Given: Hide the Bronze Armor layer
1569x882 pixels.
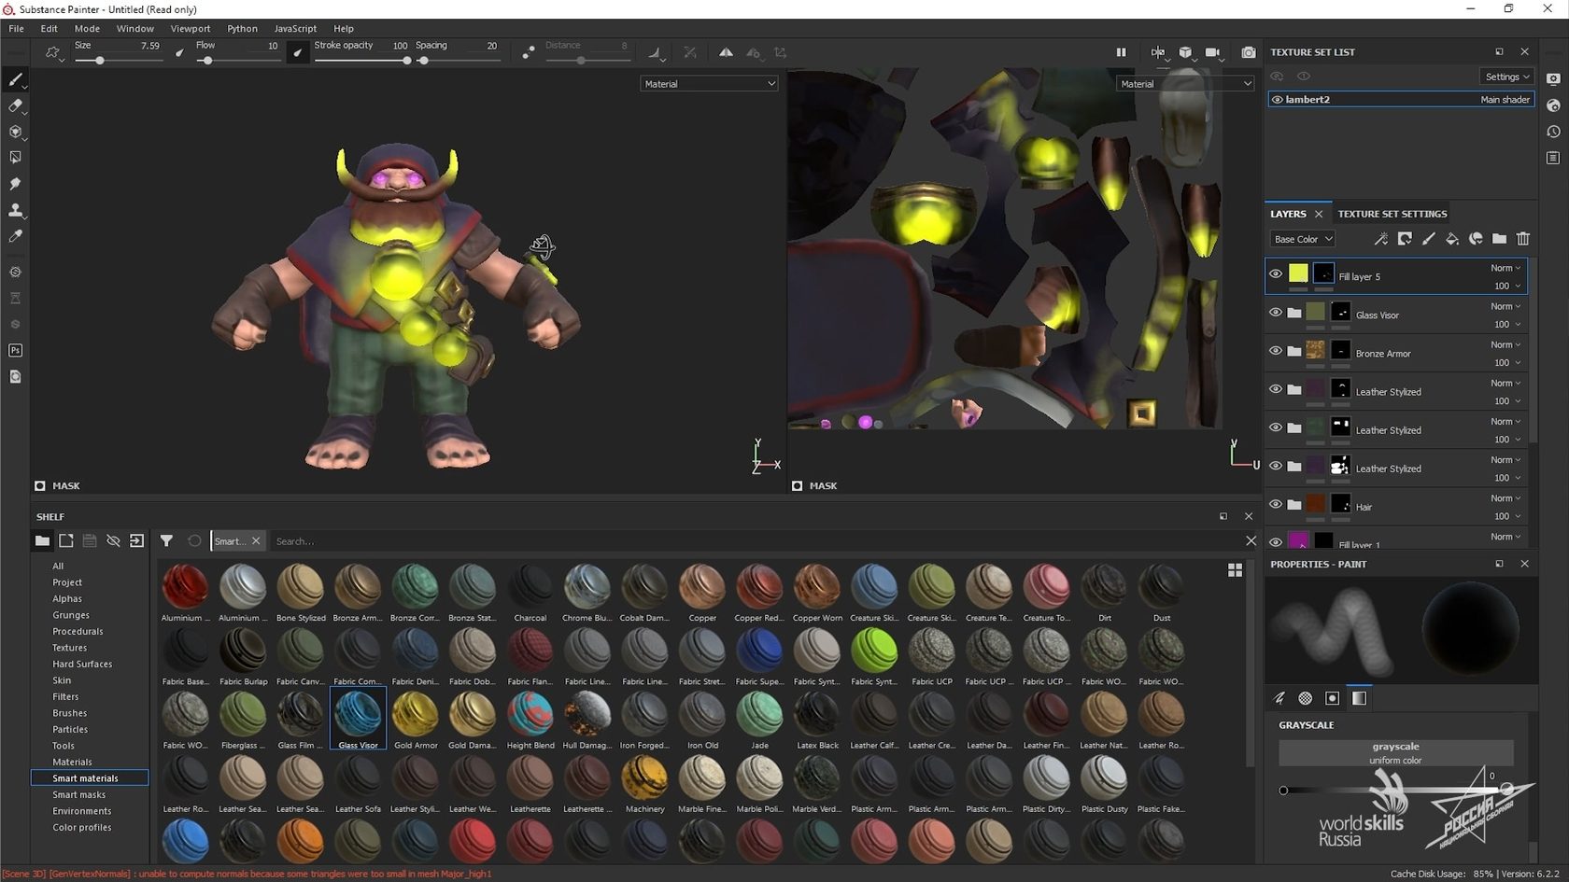Looking at the screenshot, I should click(1275, 351).
